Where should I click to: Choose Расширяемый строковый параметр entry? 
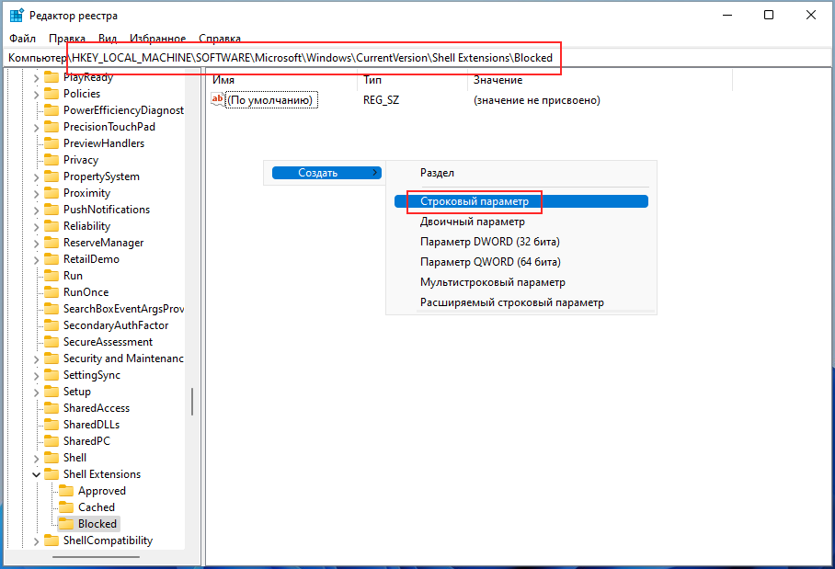click(521, 302)
